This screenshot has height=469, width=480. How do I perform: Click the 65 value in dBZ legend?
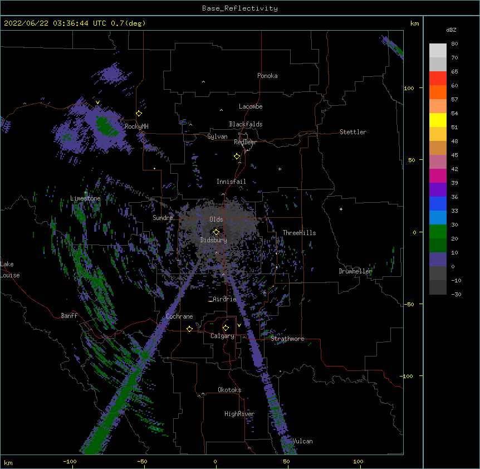[454, 71]
